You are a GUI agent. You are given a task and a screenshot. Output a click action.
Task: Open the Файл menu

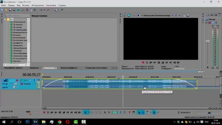tap(3, 6)
